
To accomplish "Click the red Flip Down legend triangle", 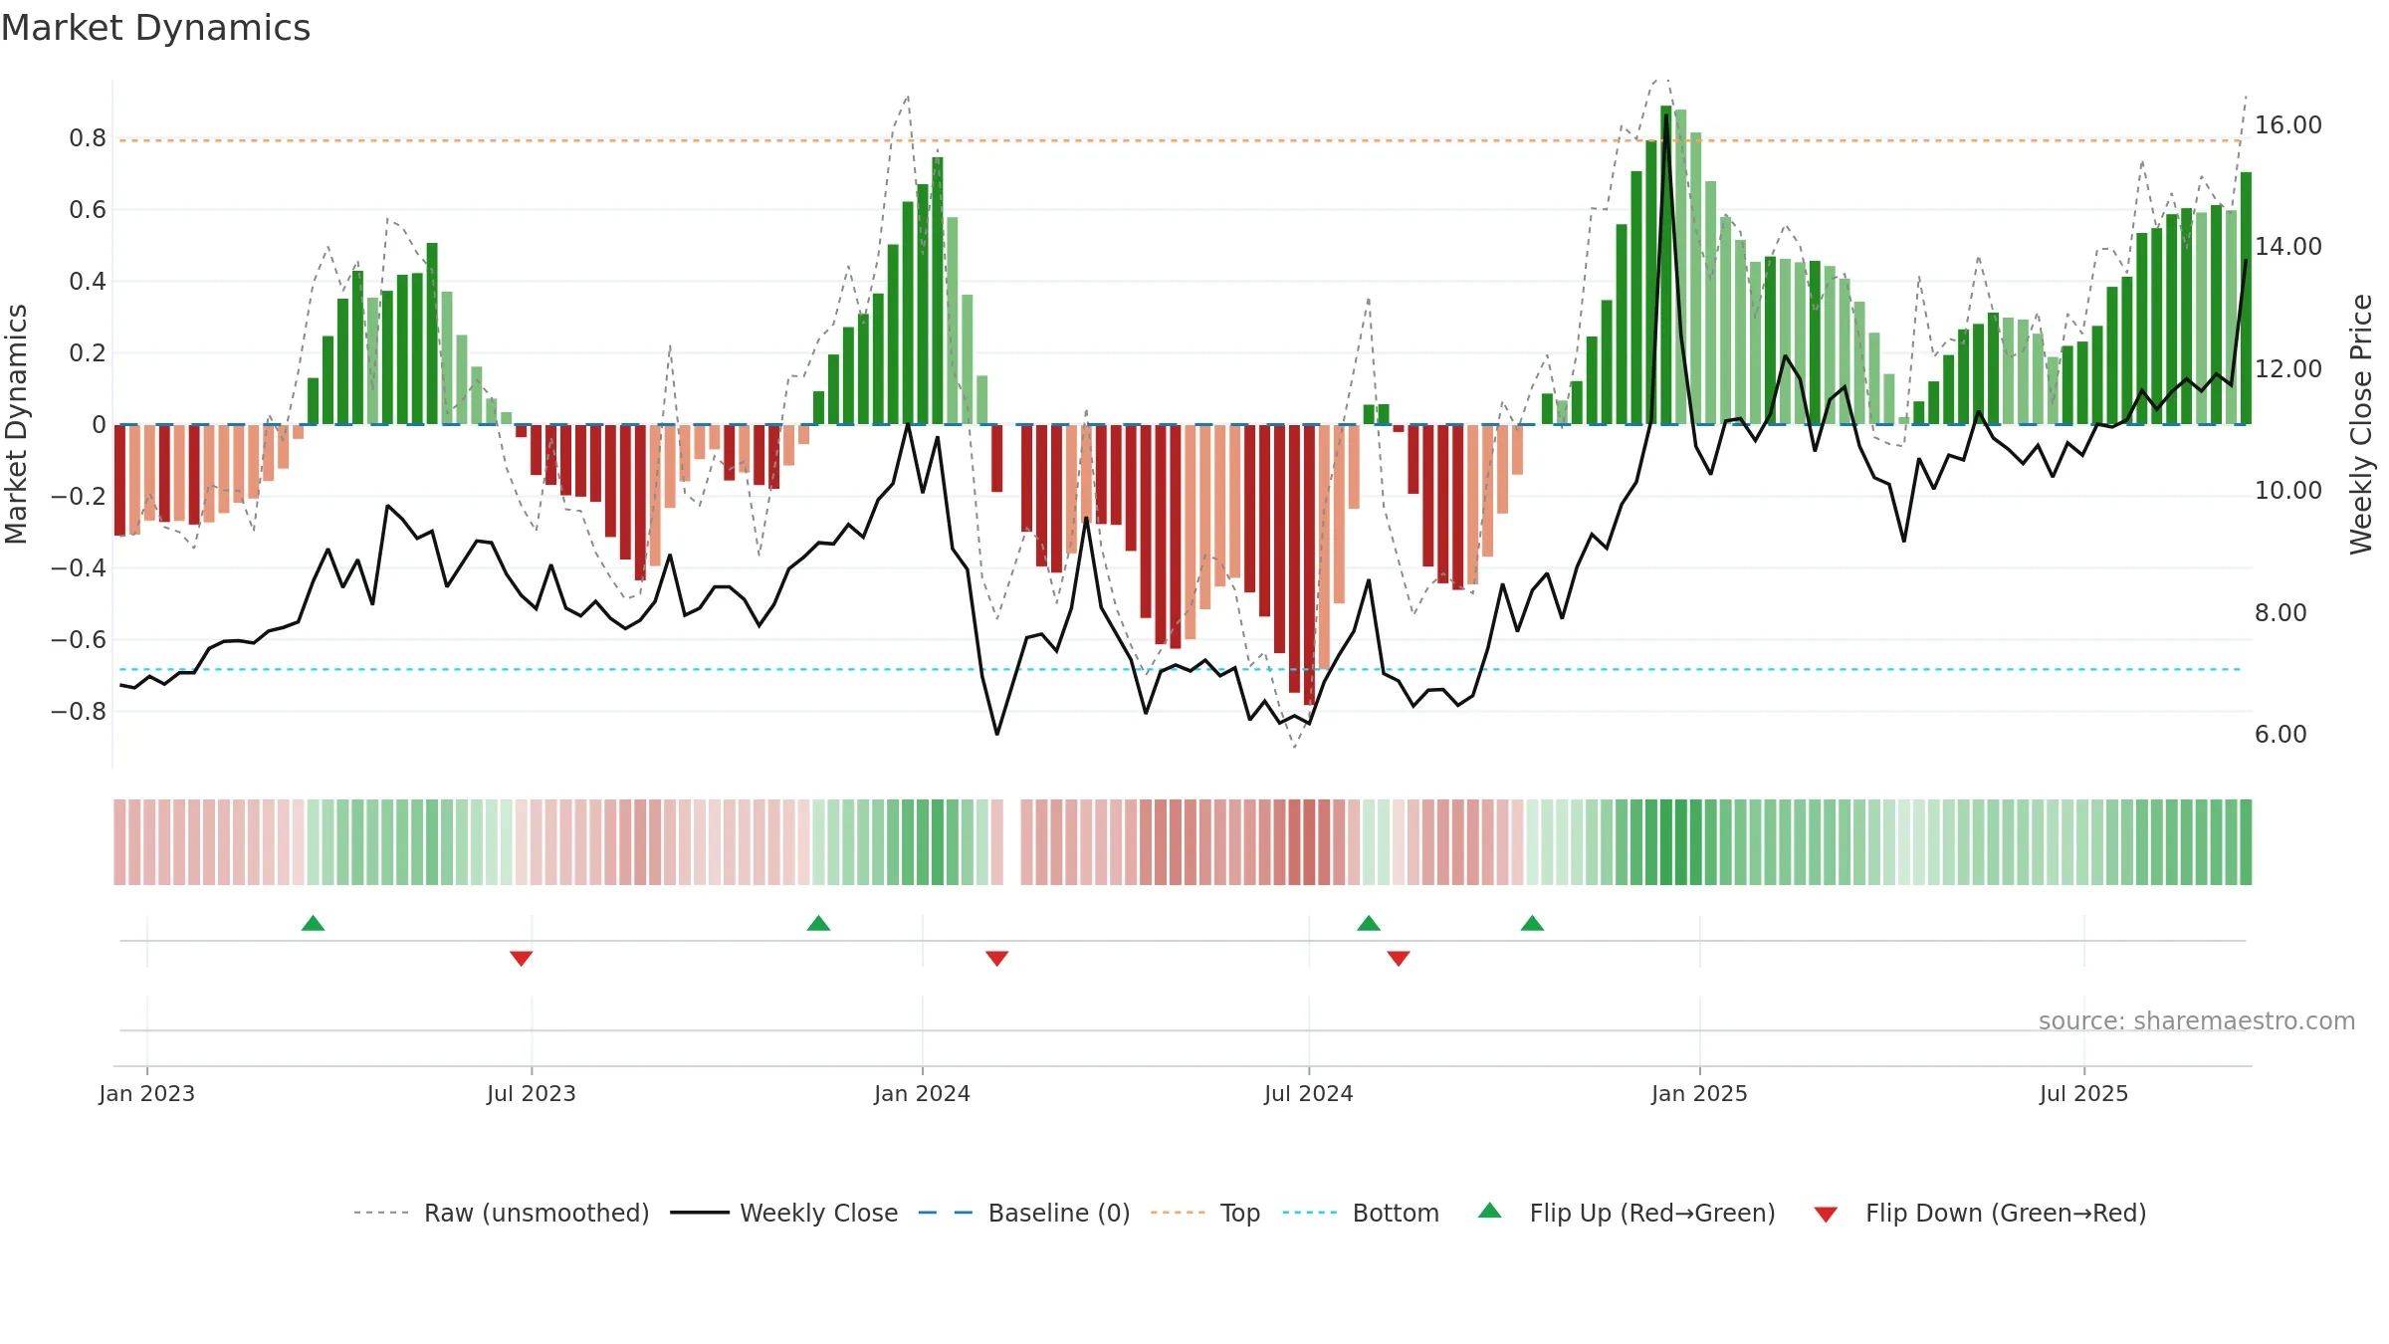I will (x=1826, y=1215).
